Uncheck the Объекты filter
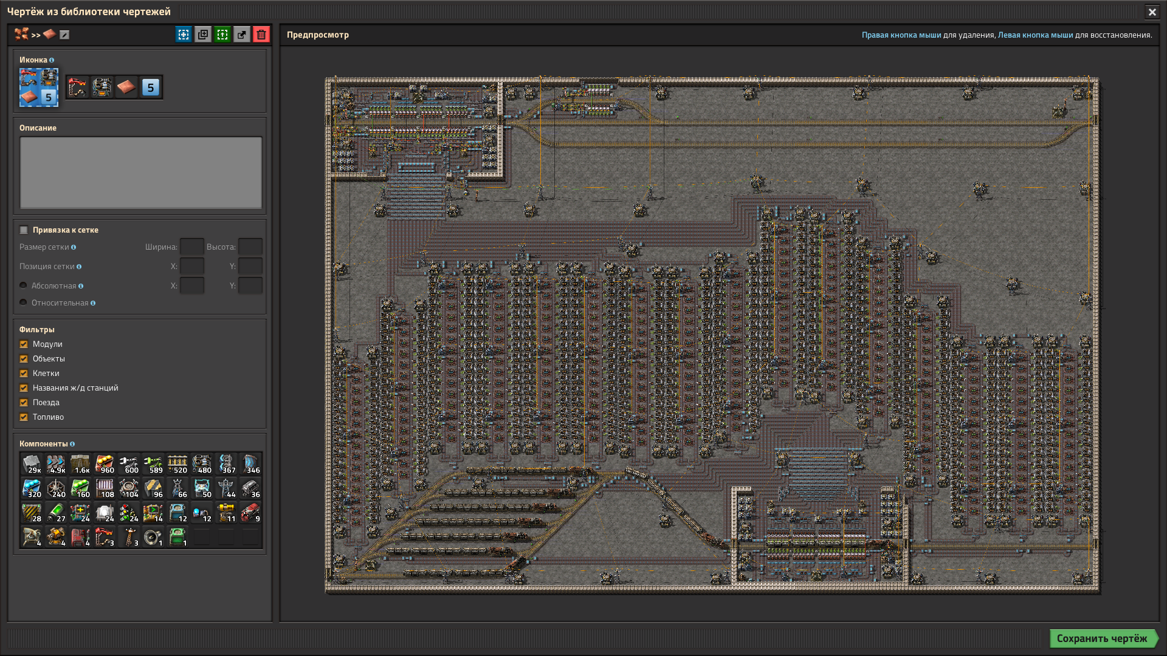 click(24, 359)
